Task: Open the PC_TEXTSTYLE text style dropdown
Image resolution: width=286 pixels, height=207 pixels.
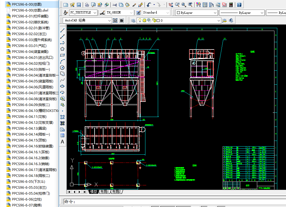Action: pyautogui.click(x=95, y=13)
